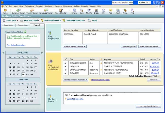This screenshot has width=165, height=113.
Task: Expand the Word dropdown
Action: [98, 20]
